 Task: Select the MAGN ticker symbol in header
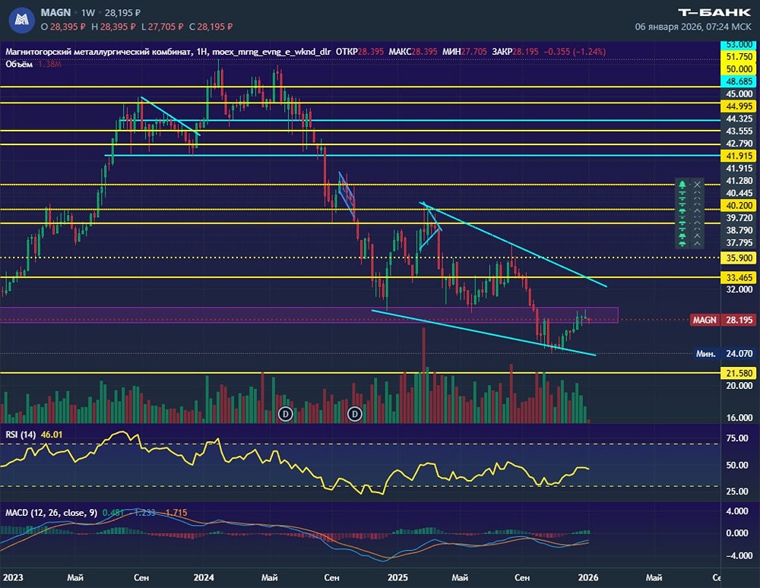click(x=55, y=13)
